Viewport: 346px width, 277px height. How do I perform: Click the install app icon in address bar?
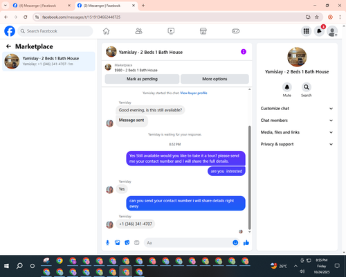pyautogui.click(x=308, y=17)
